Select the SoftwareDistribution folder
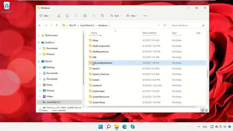Screen dimensions: 233x131 pos(102,63)
